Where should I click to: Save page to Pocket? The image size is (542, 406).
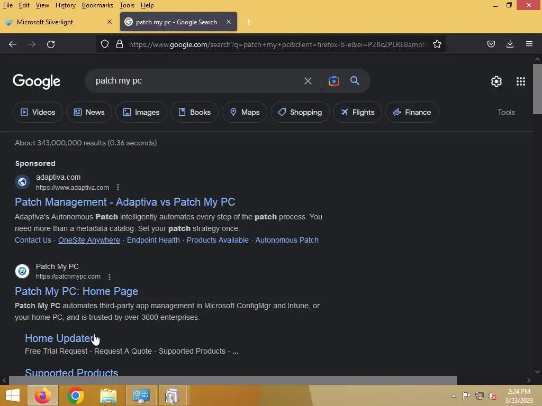(x=491, y=44)
